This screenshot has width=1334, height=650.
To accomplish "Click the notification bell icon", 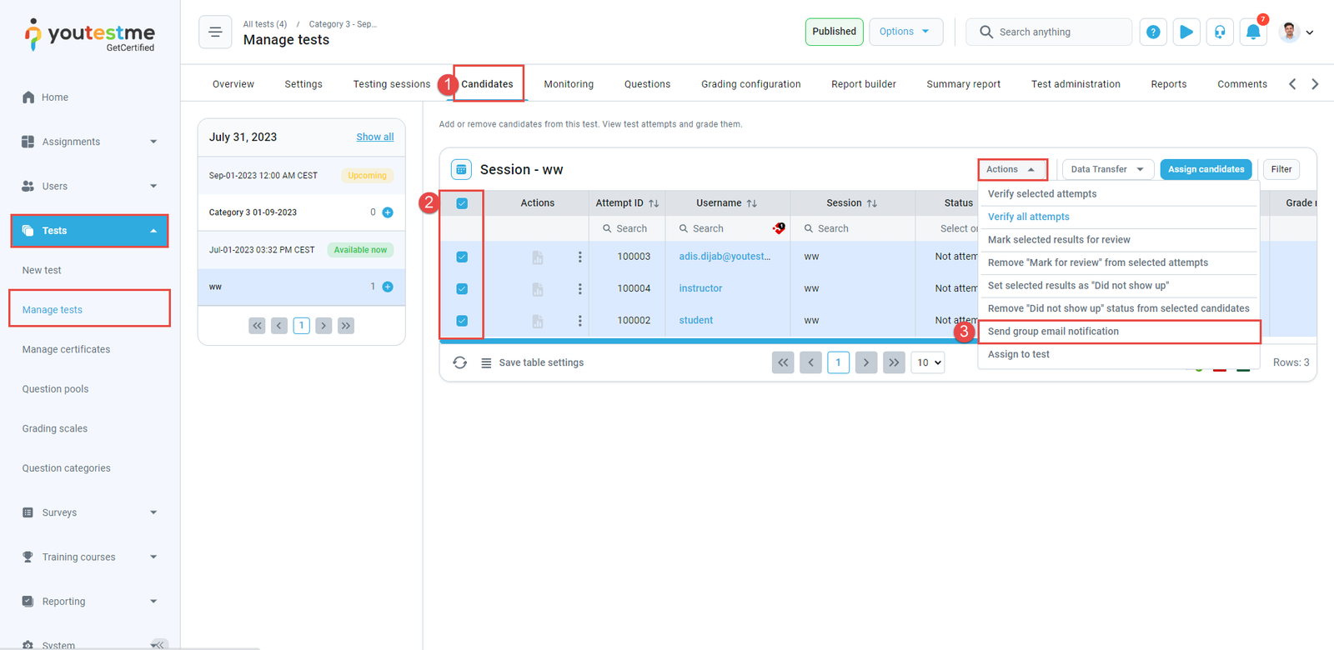I will [1252, 32].
